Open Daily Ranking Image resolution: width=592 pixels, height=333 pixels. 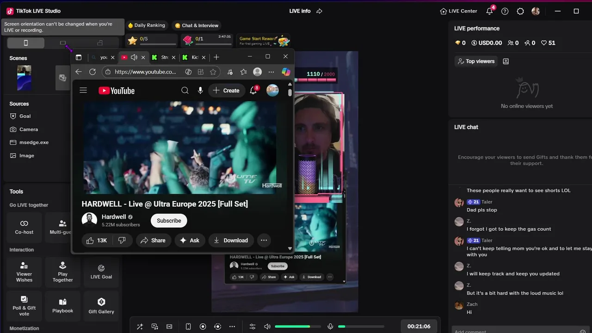tap(146, 25)
